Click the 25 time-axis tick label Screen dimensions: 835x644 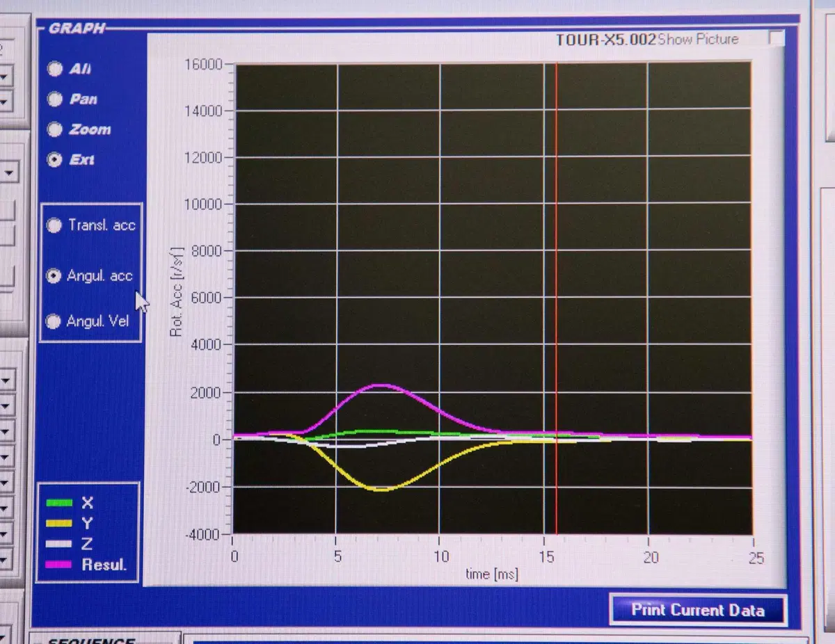click(x=755, y=558)
